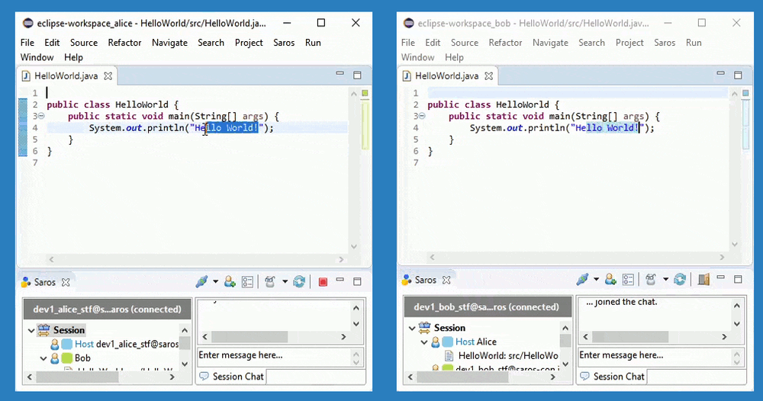Close the Saros view tab in Bob's window

point(446,280)
